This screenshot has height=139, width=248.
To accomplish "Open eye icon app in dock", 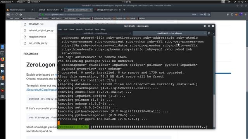I will (2, 84).
